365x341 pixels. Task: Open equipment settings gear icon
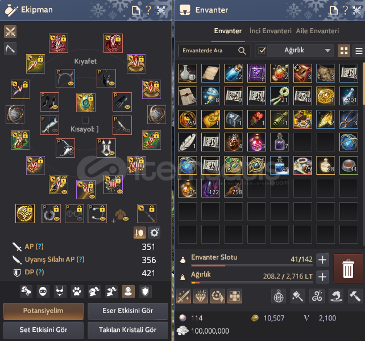(154, 233)
